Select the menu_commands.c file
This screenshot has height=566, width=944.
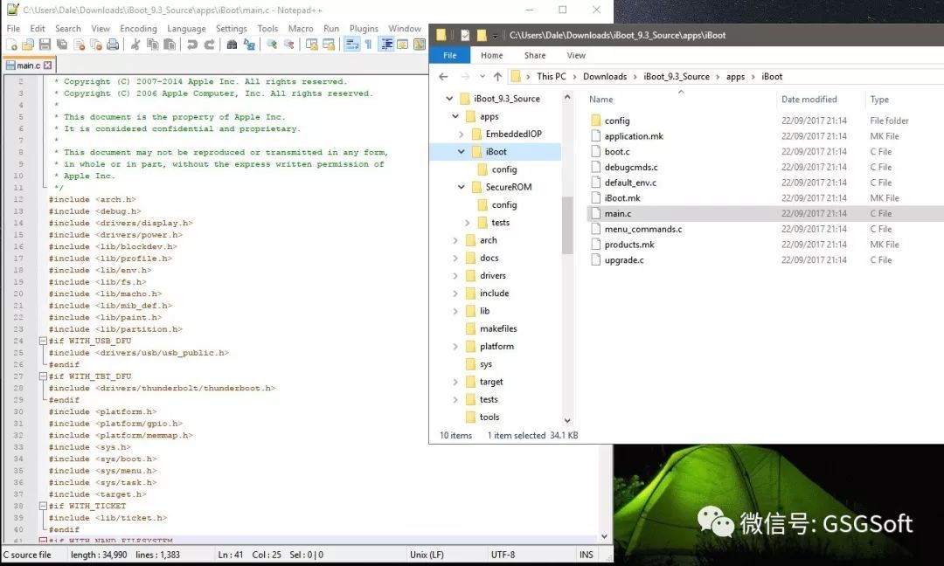pos(643,229)
